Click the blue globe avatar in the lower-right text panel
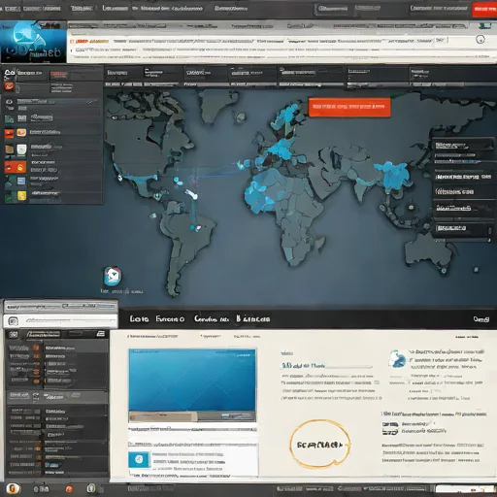Viewport: 497px width, 497px height. point(397,358)
